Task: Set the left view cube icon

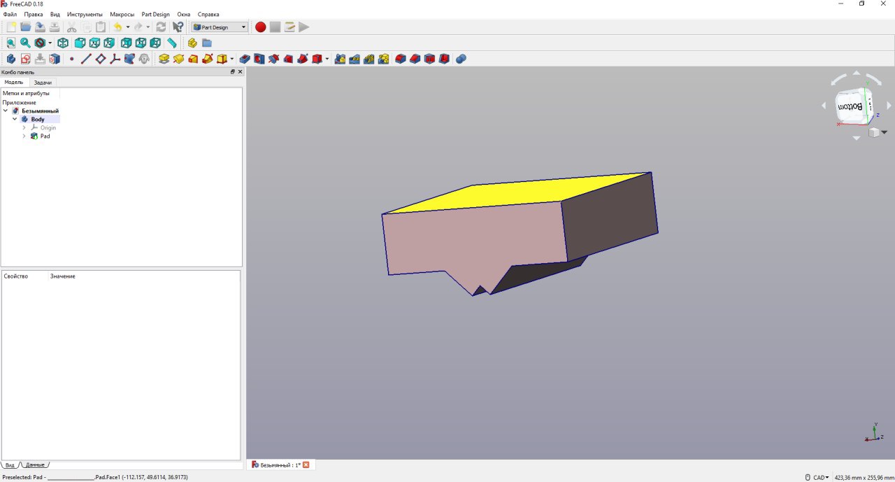Action: tap(155, 43)
